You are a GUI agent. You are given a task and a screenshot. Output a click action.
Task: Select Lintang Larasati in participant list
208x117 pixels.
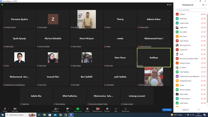point(191,63)
